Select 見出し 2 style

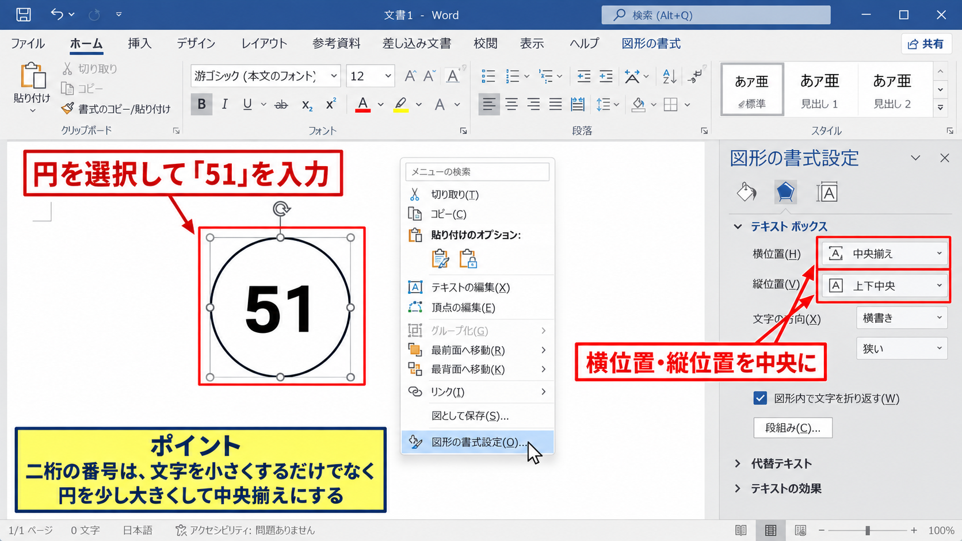pos(892,90)
